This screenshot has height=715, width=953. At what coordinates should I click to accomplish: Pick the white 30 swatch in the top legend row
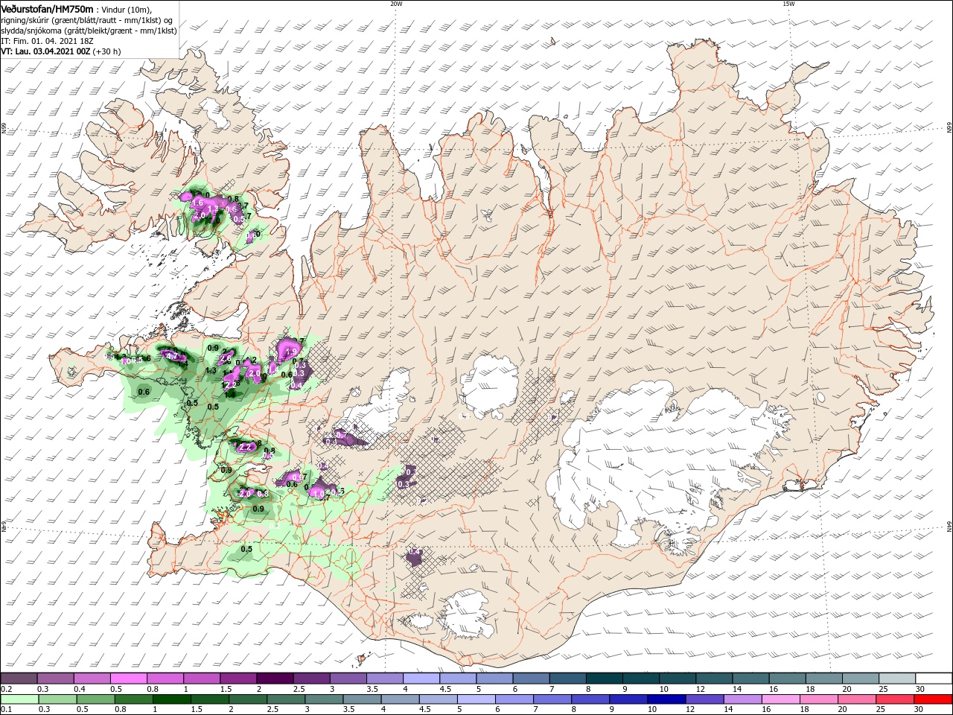click(x=934, y=679)
